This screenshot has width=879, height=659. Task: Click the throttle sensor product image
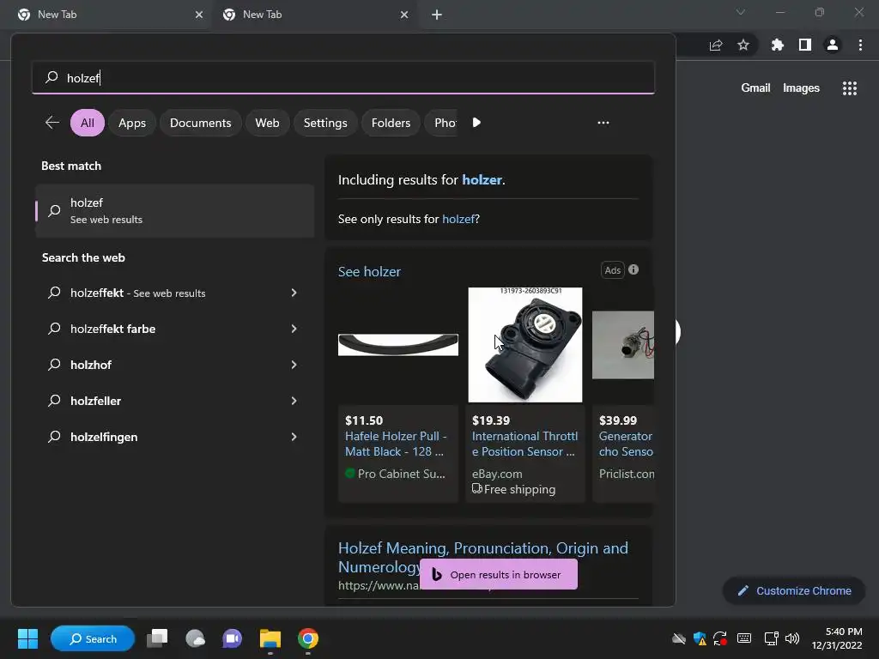click(x=525, y=345)
